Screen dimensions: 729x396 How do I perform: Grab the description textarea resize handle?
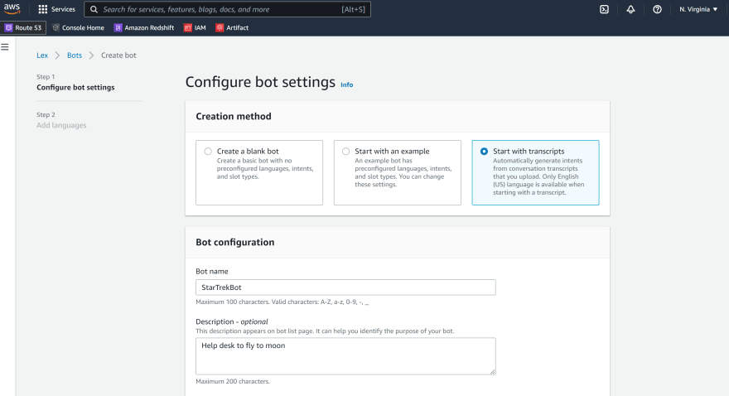[x=493, y=371]
